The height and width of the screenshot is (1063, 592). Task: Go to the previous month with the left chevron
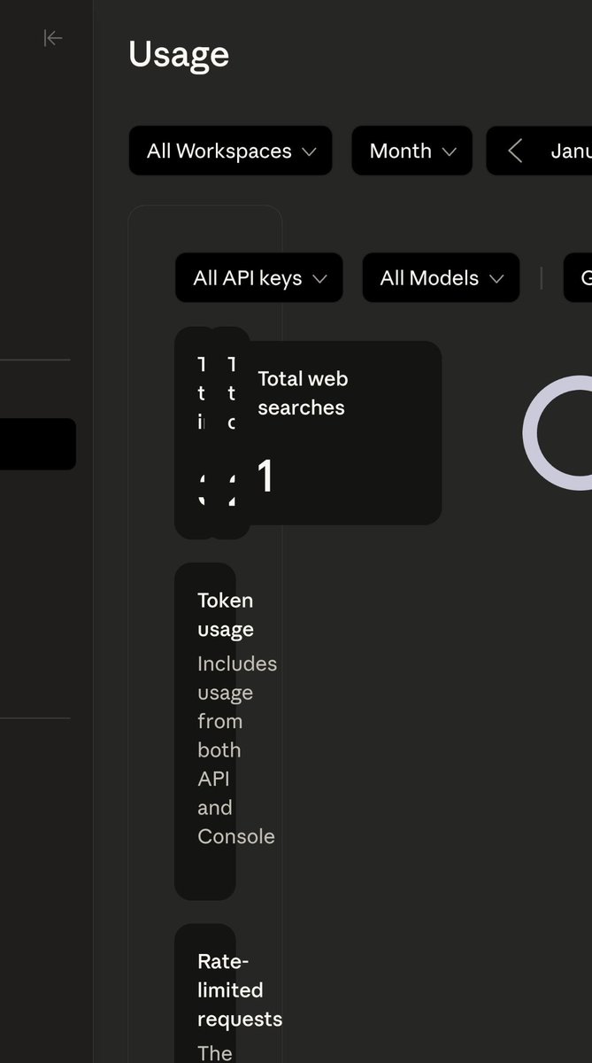515,151
